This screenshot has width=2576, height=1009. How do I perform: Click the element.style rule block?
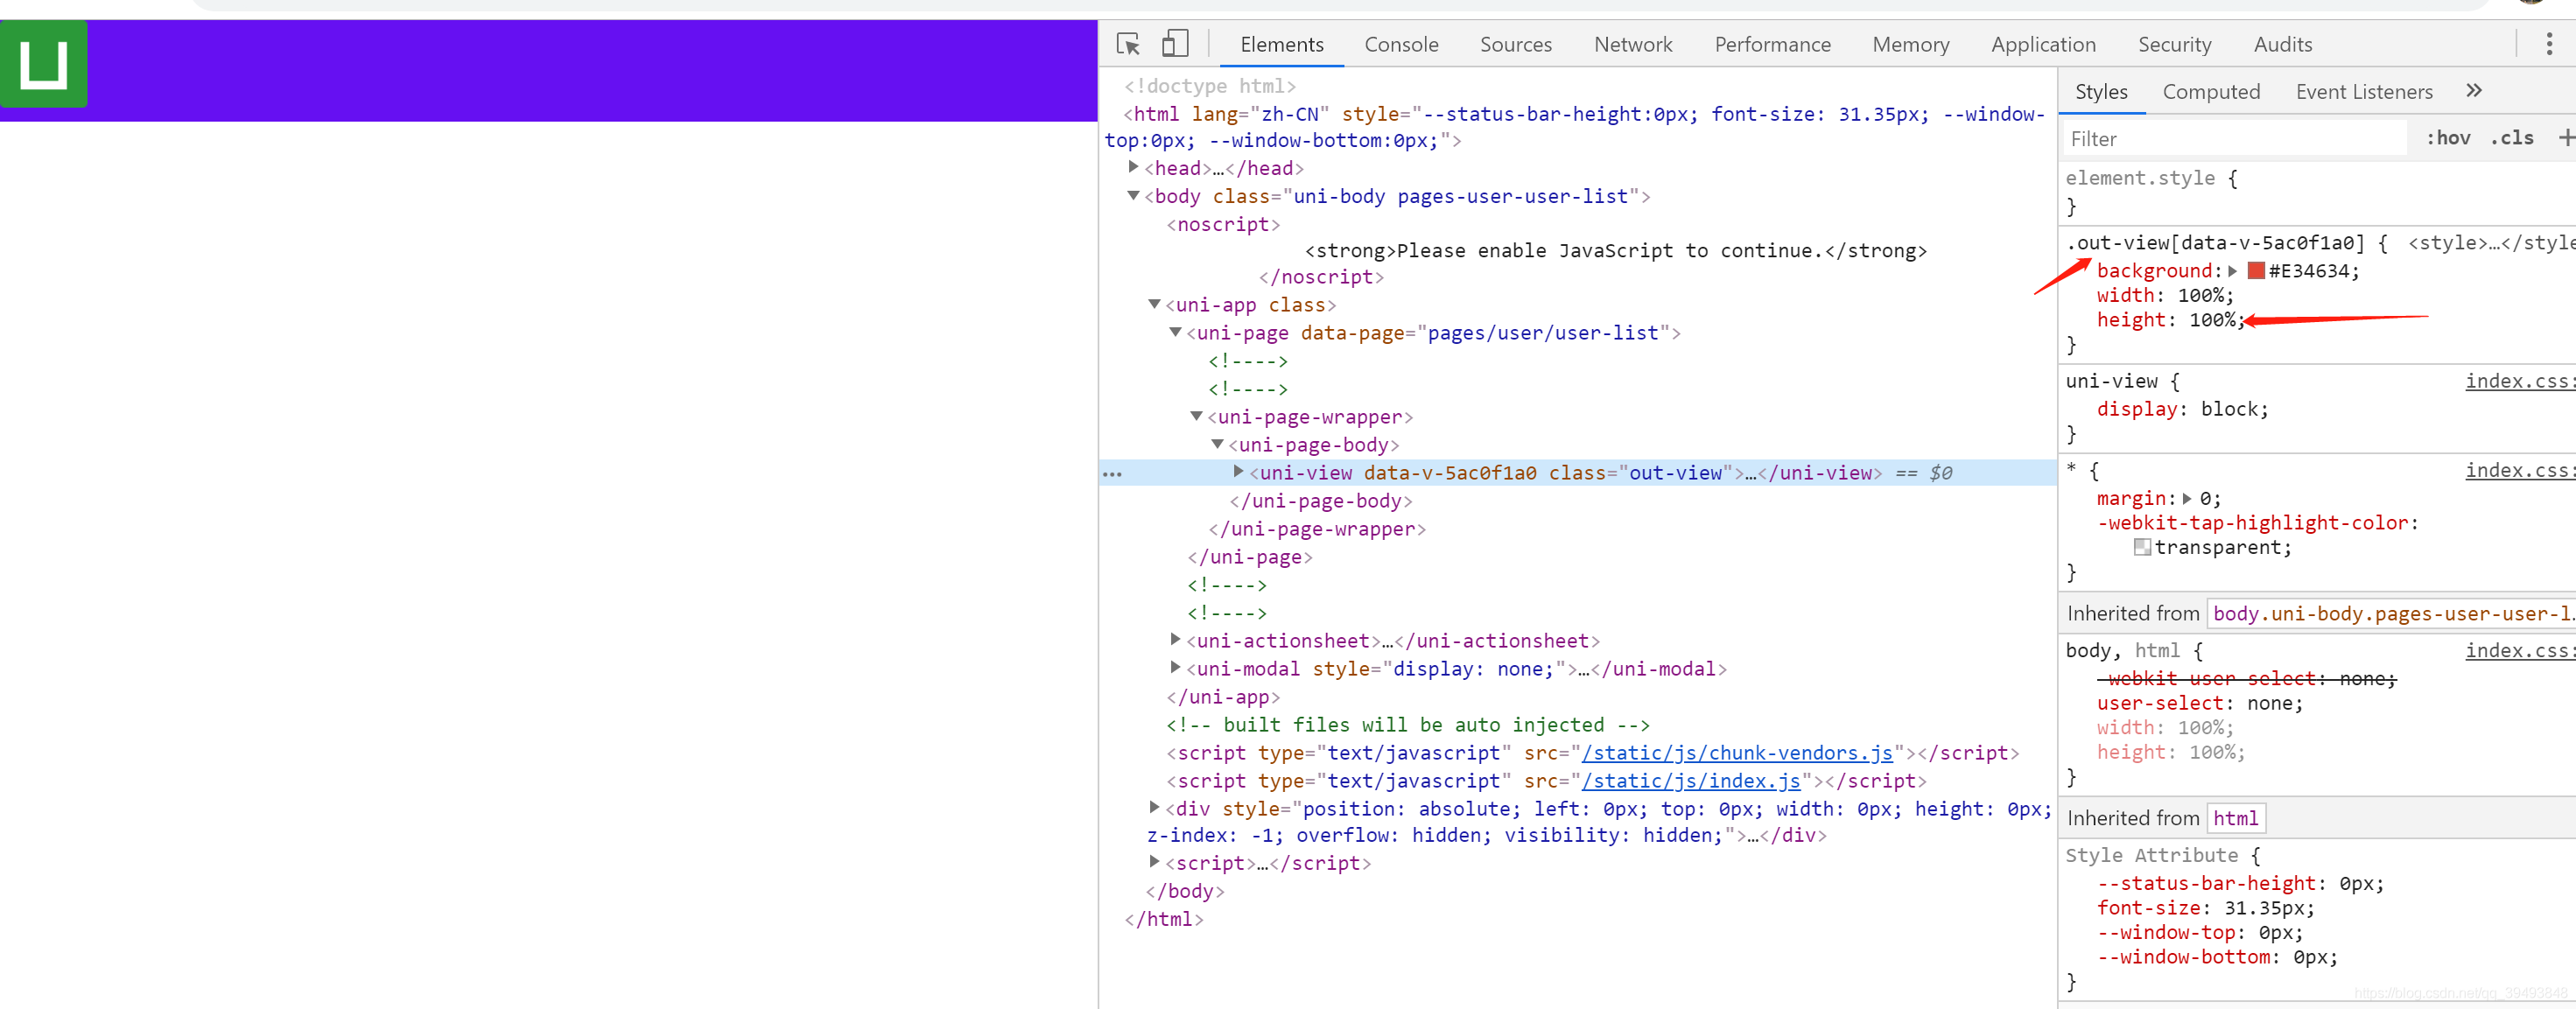pyautogui.click(x=2316, y=192)
